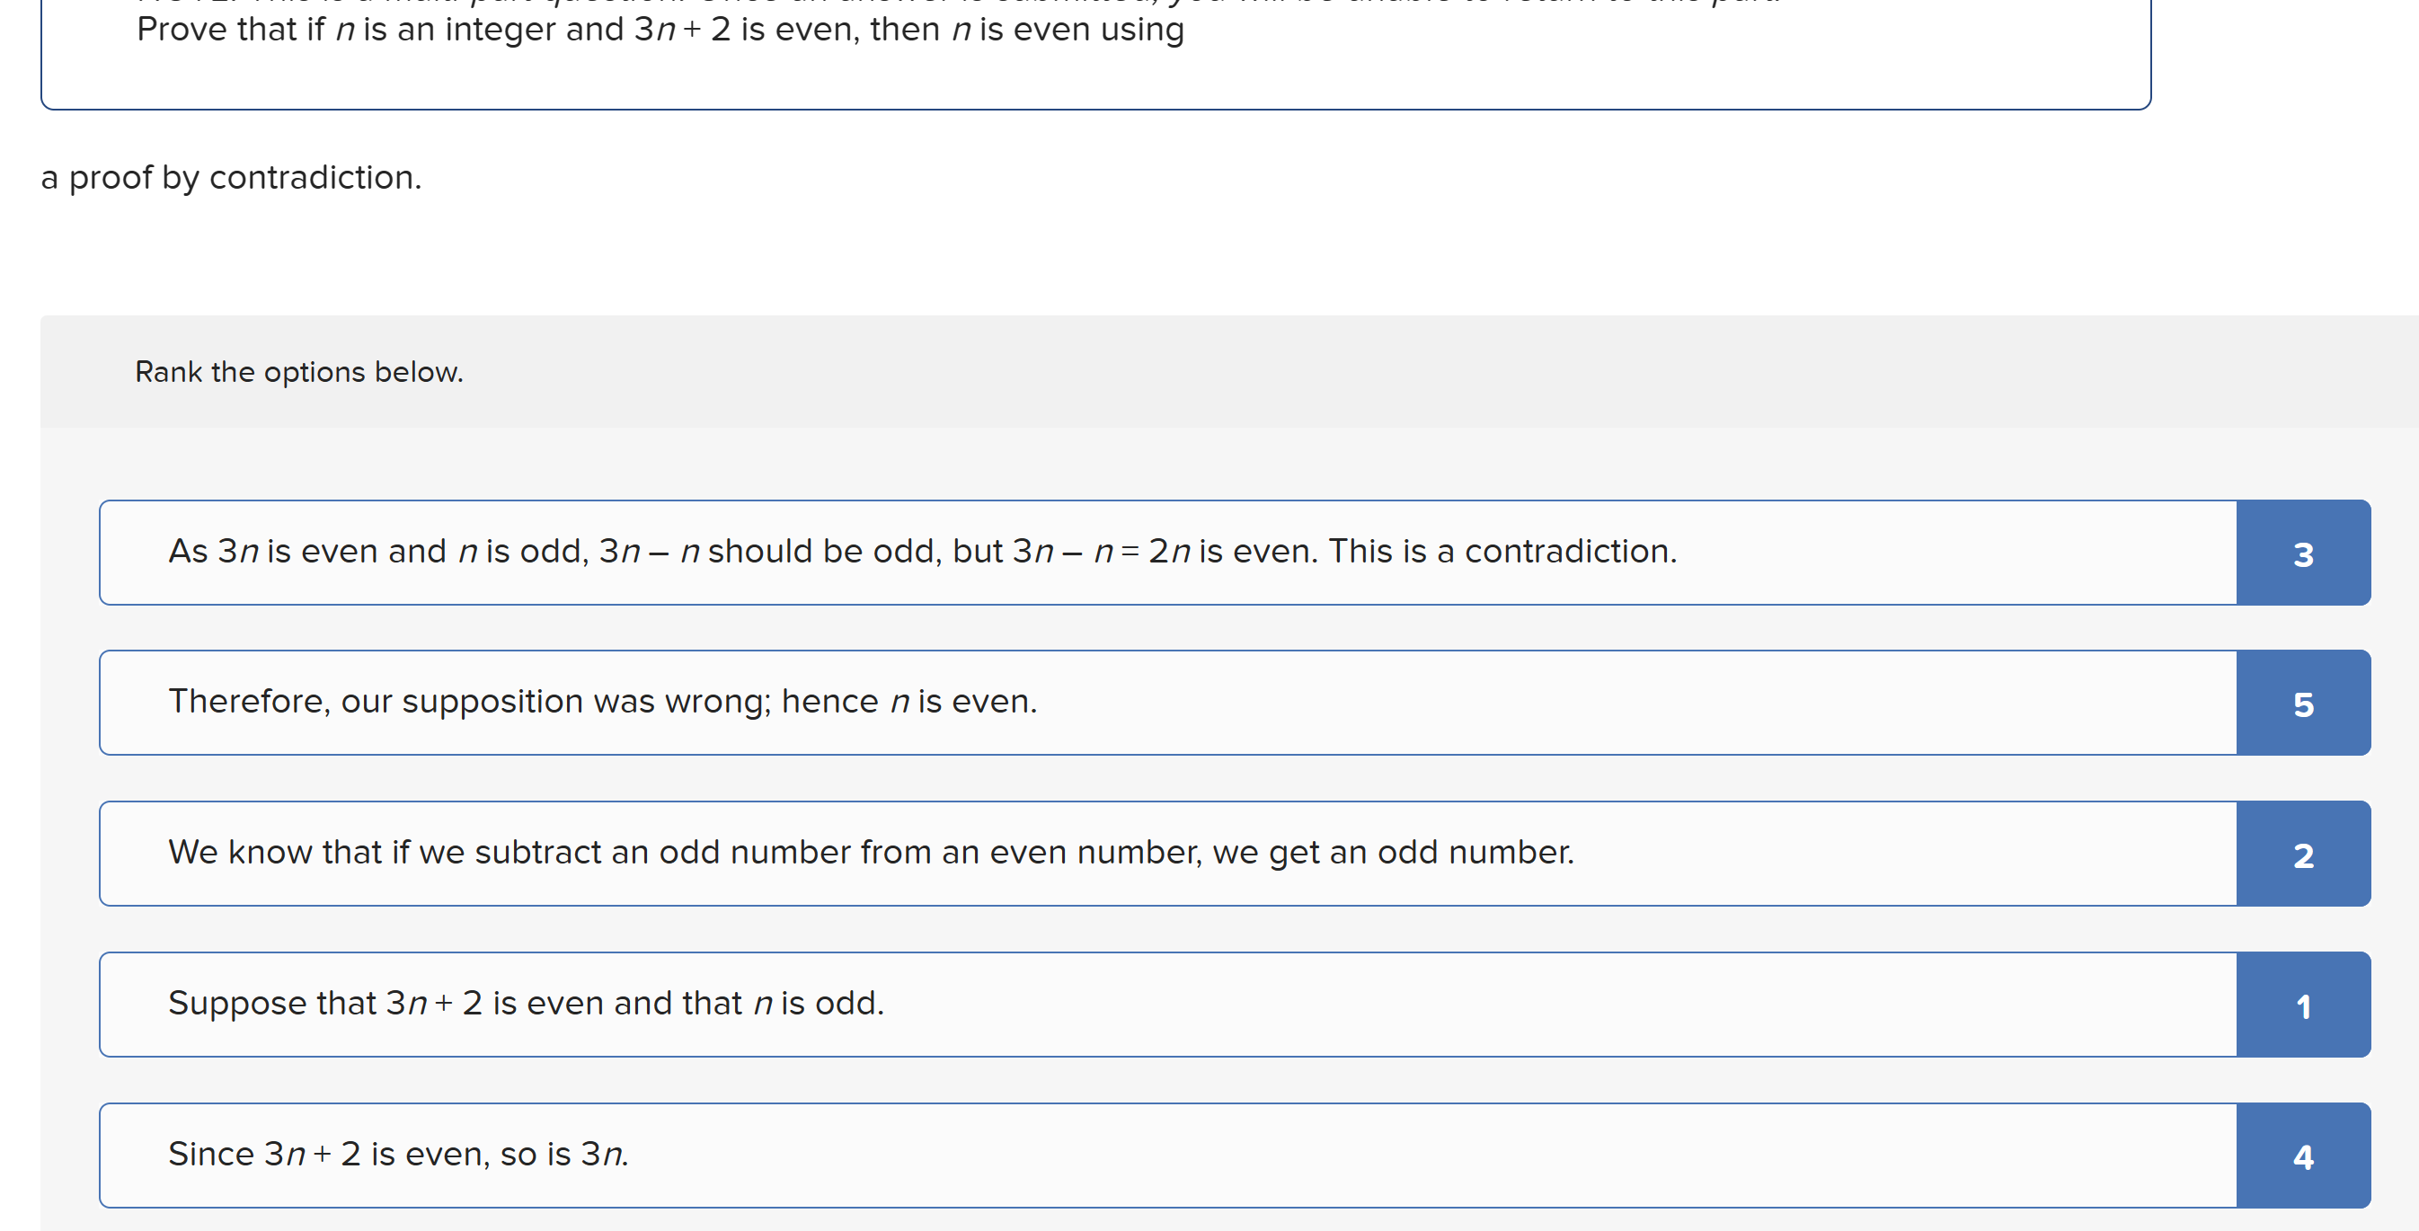Click the phrase 'a proof by contradiction'
This screenshot has height=1231, width=2419.
click(x=231, y=178)
